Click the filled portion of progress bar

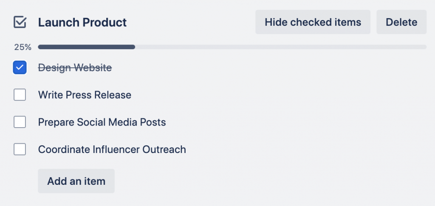pyautogui.click(x=87, y=47)
